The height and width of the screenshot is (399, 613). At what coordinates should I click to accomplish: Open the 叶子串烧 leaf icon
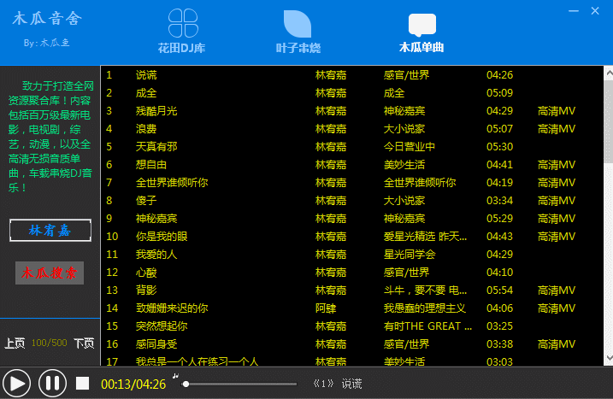tap(297, 24)
